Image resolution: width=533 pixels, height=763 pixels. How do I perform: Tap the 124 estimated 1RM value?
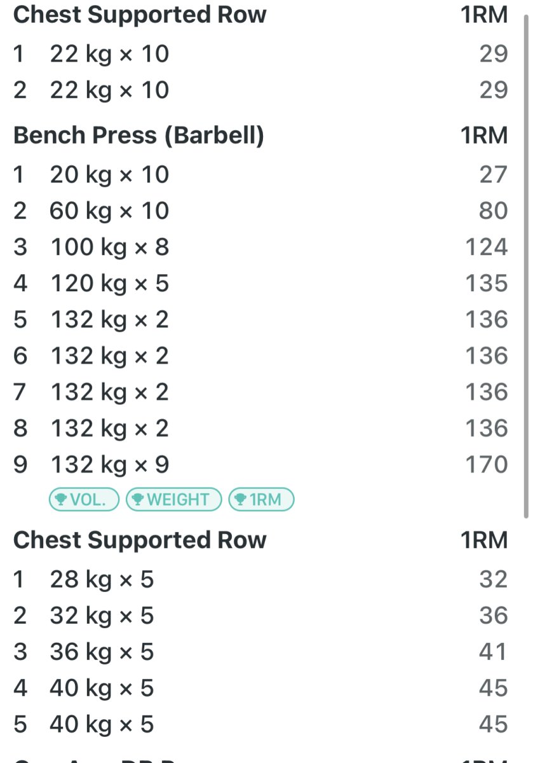coord(487,247)
